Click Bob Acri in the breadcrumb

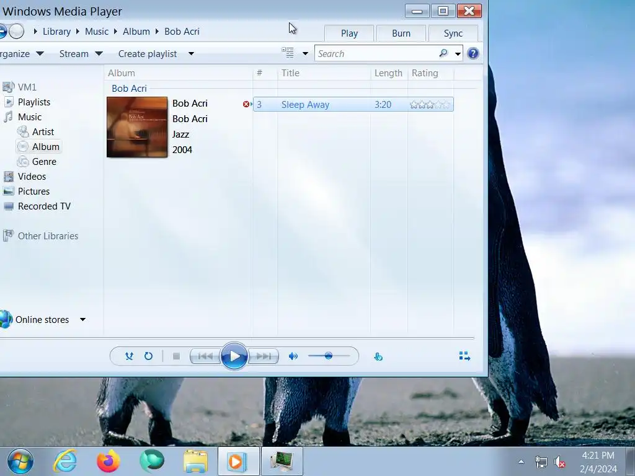(x=182, y=31)
